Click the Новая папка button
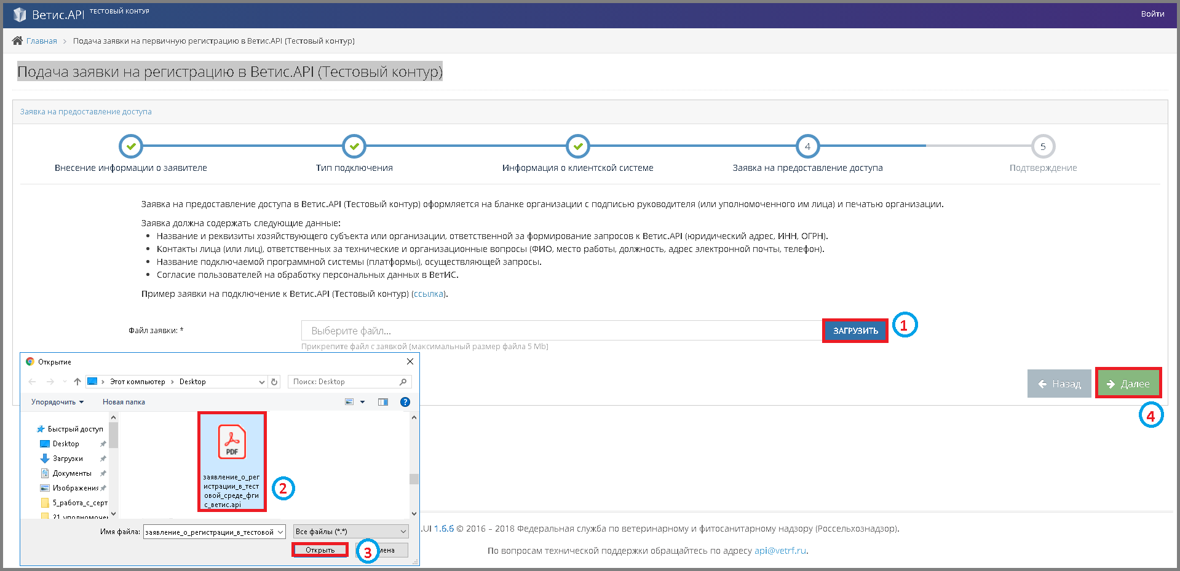The width and height of the screenshot is (1180, 571). click(x=124, y=402)
